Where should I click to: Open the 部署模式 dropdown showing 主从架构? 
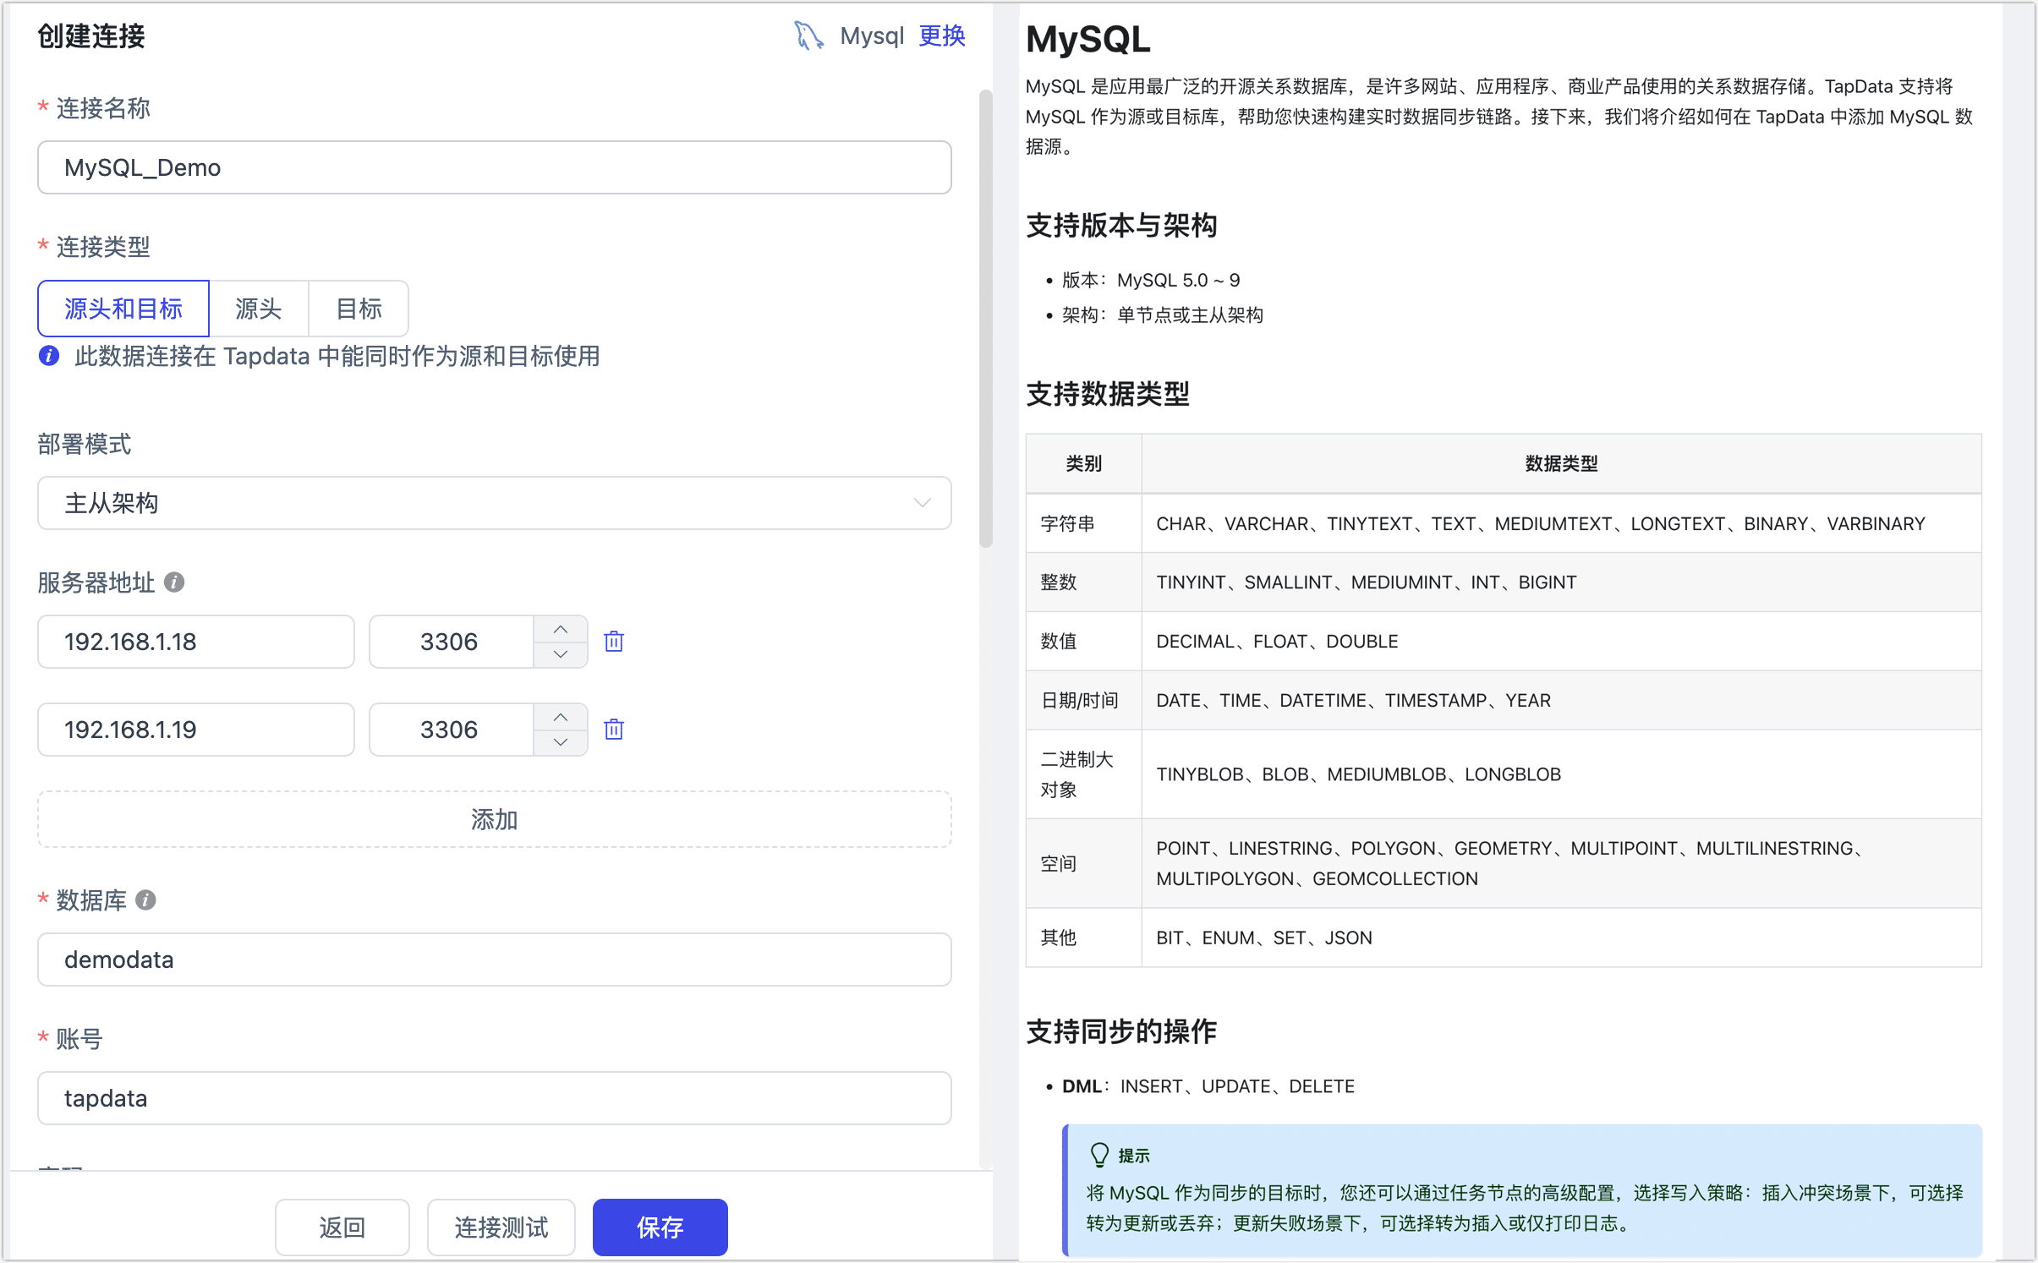tap(494, 503)
